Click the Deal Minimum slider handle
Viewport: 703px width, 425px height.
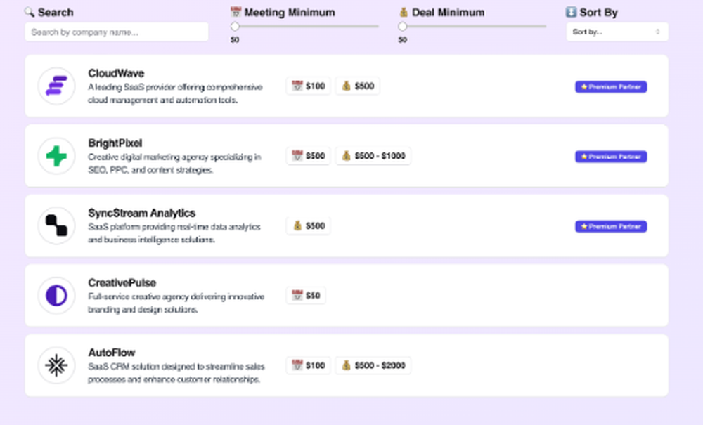tap(402, 25)
